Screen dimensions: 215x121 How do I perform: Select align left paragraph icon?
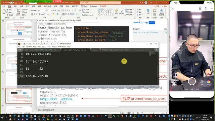(63, 14)
